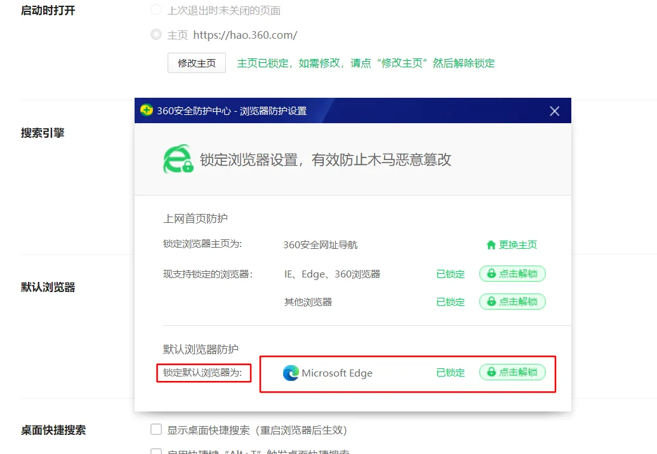Image resolution: width=657 pixels, height=454 pixels.
Task: Unlock IE、Edge、360浏览器 via 点击解锁
Action: click(x=512, y=274)
